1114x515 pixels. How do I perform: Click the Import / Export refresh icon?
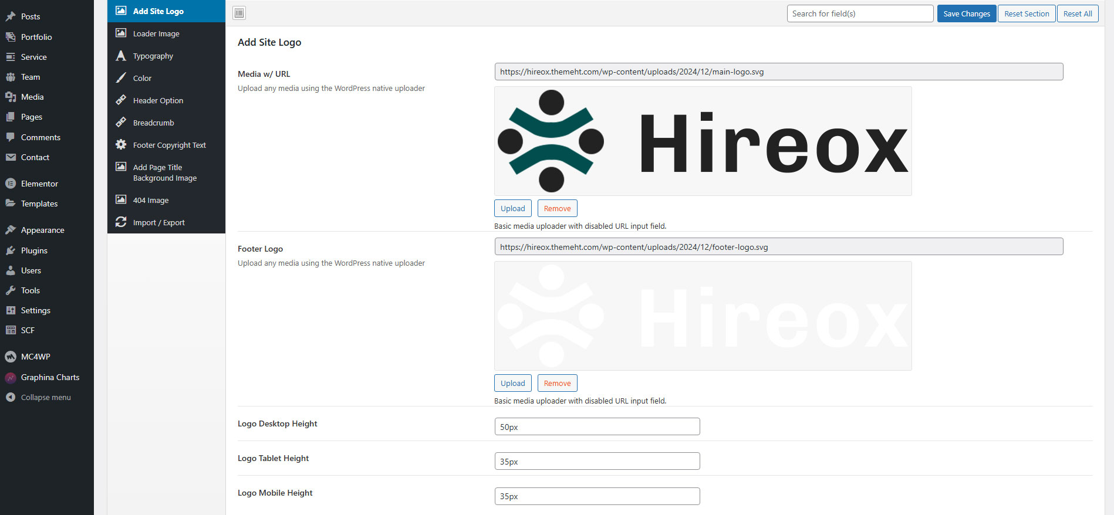pos(121,222)
